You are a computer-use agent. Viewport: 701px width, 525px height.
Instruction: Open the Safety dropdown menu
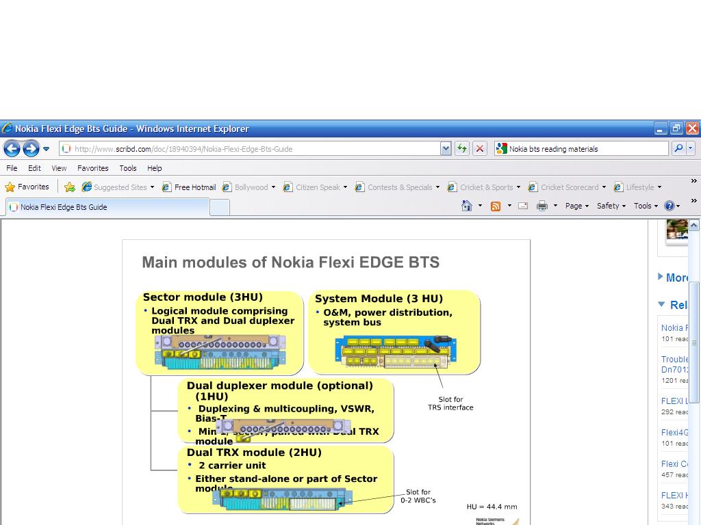(611, 206)
